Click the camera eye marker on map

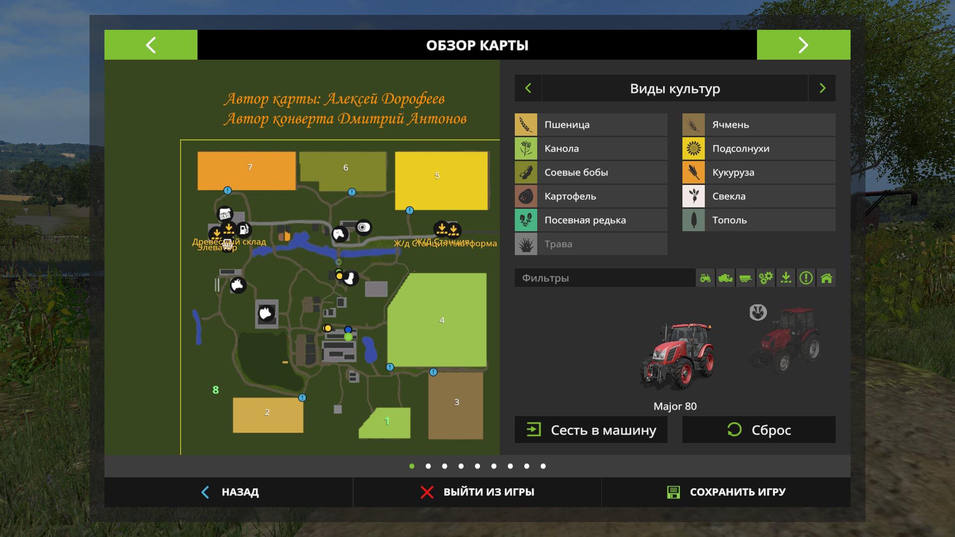[x=364, y=227]
